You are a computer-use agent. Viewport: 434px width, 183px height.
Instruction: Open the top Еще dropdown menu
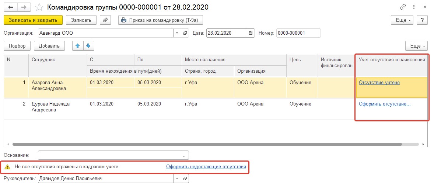click(402, 20)
